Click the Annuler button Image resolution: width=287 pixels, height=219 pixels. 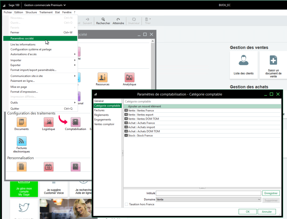[x=267, y=212]
